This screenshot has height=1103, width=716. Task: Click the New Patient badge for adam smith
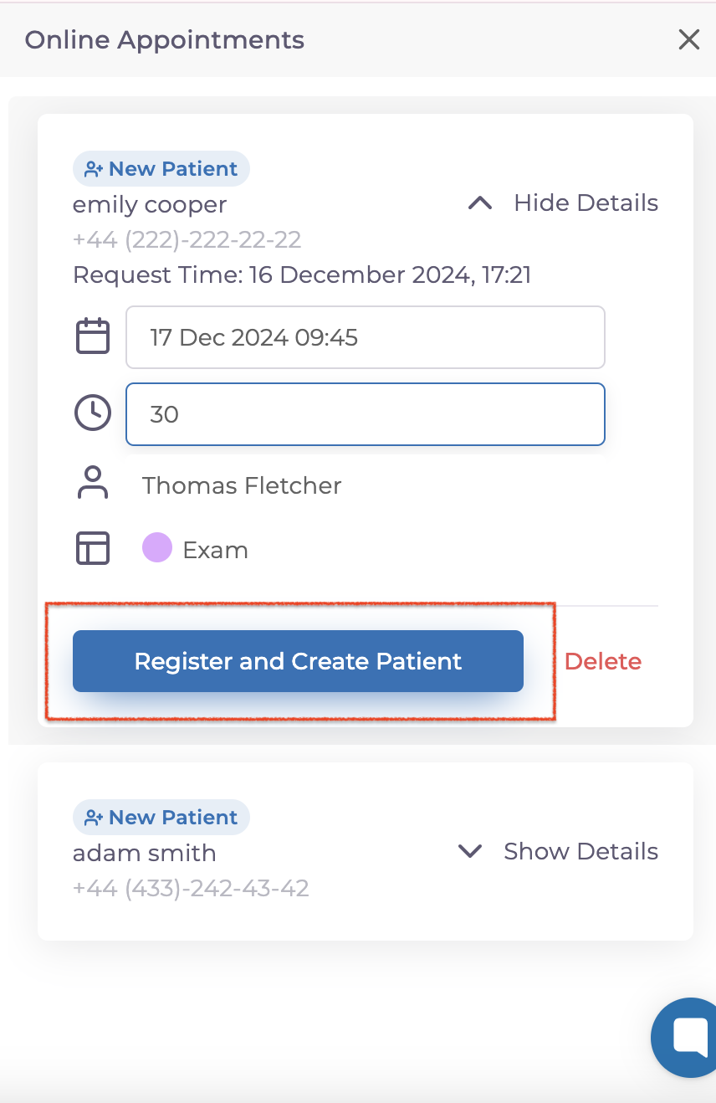(x=161, y=818)
